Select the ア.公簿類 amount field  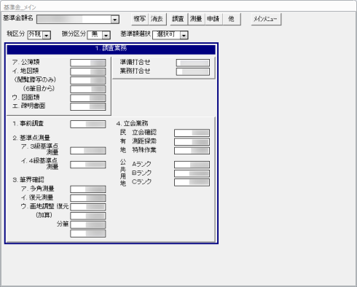(x=88, y=63)
